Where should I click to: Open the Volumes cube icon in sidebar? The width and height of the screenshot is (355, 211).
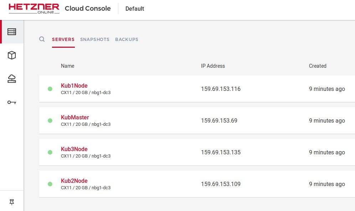tap(12, 55)
